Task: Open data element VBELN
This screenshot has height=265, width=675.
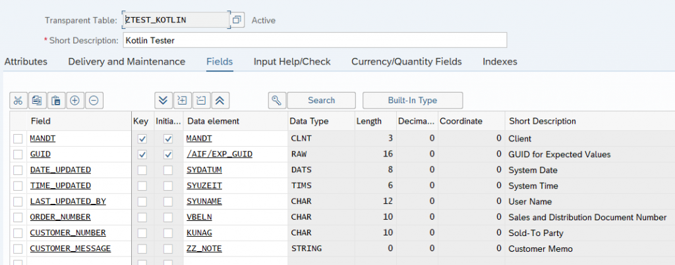Action: pos(199,217)
